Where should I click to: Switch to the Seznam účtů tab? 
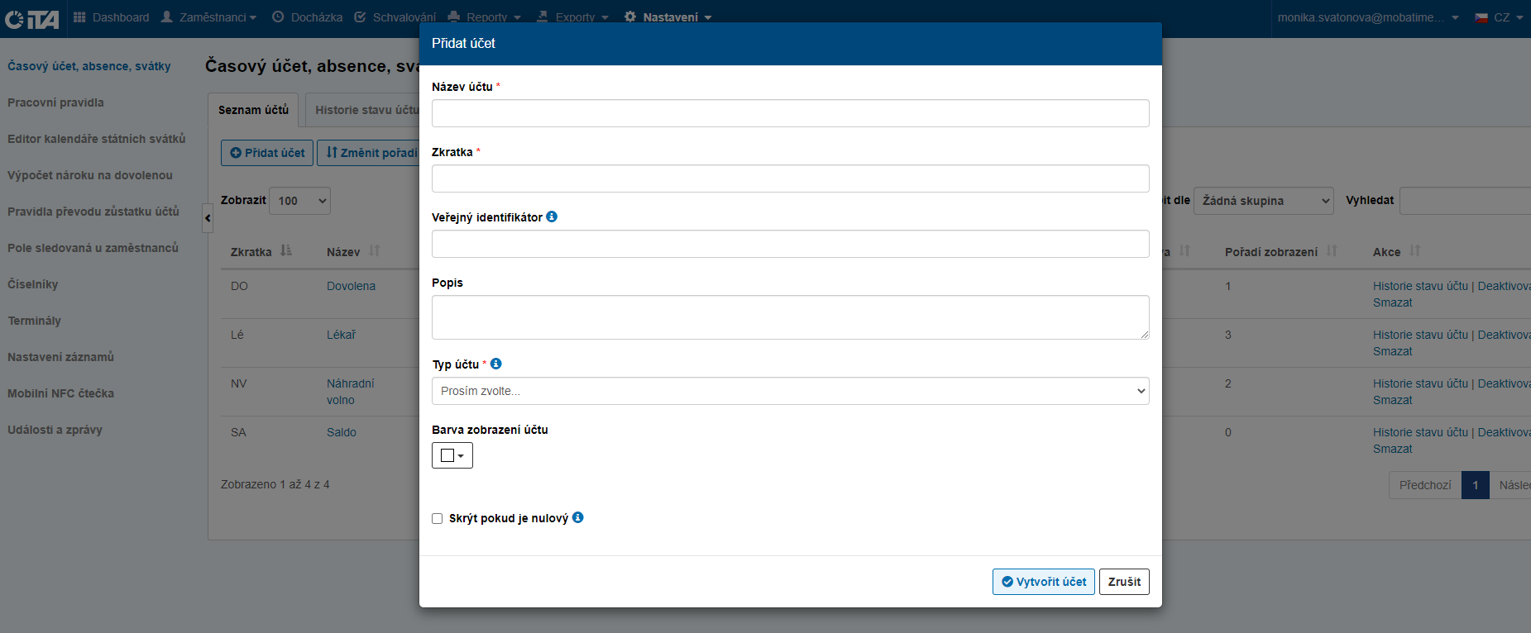[253, 110]
